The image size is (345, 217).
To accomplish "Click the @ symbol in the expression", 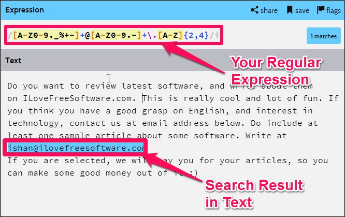I will click(x=88, y=35).
